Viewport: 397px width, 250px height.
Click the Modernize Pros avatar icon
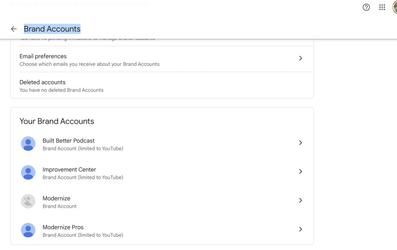tap(28, 230)
